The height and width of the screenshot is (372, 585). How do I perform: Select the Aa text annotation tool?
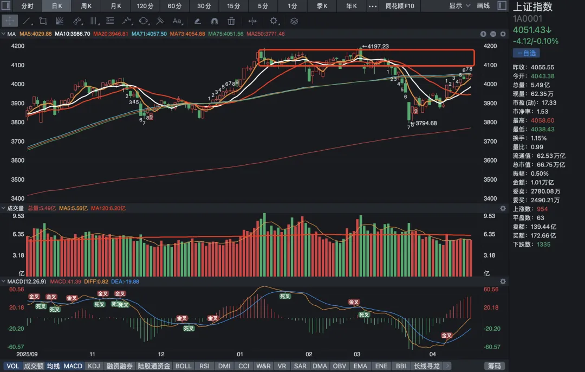(x=177, y=21)
